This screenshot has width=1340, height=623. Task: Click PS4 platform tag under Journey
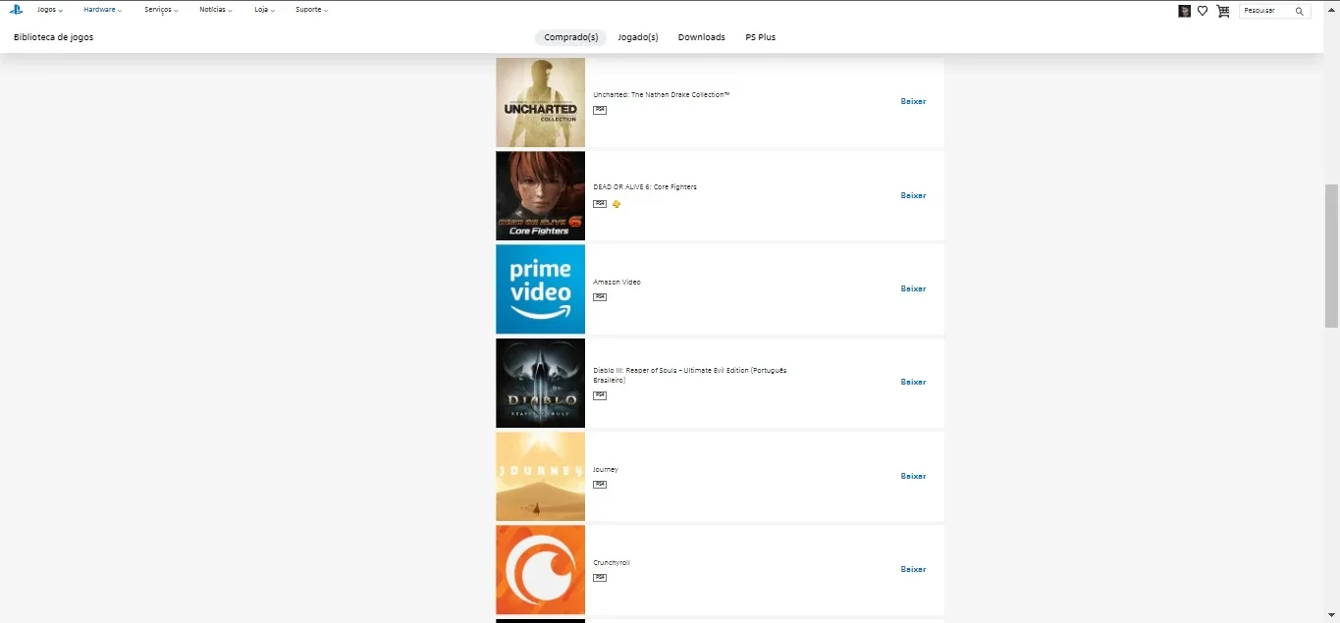(600, 485)
